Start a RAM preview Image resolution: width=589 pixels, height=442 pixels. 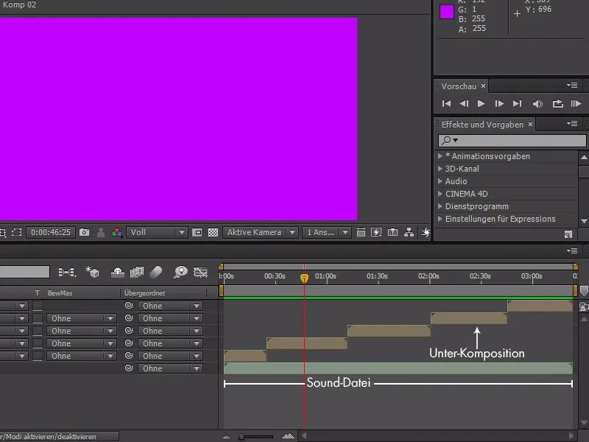point(576,103)
